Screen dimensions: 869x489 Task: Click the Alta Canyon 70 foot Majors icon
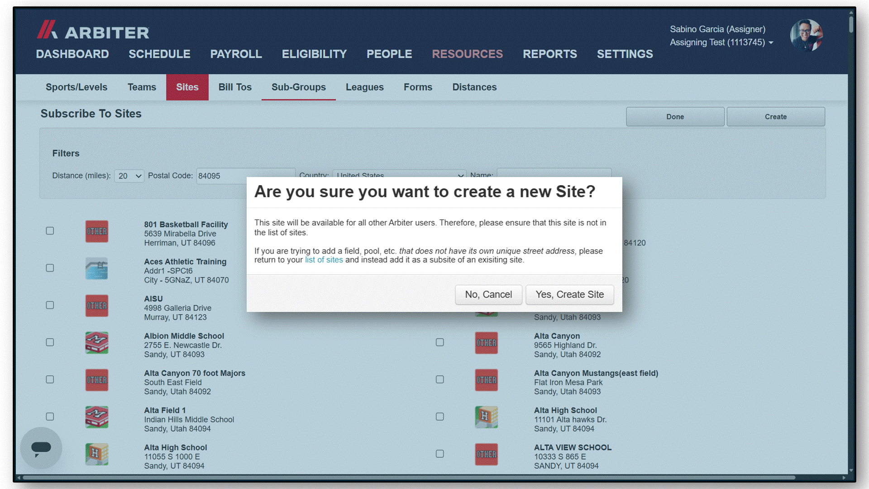pyautogui.click(x=97, y=380)
